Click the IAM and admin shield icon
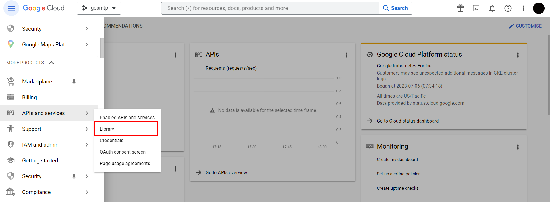The image size is (550, 202). click(11, 144)
